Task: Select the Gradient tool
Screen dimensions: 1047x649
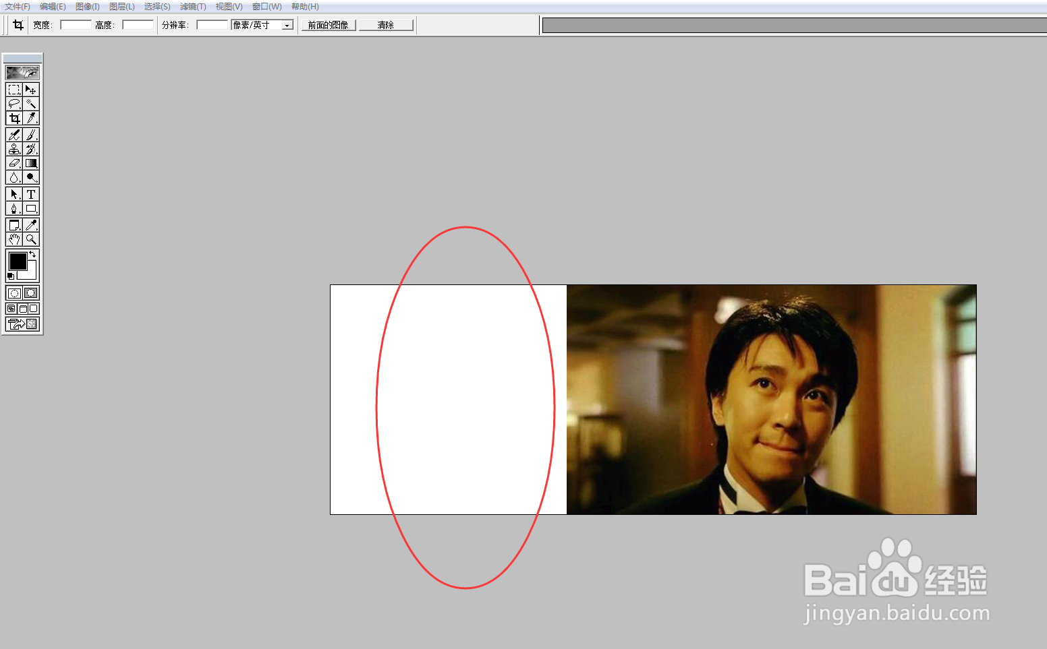Action: 31,163
